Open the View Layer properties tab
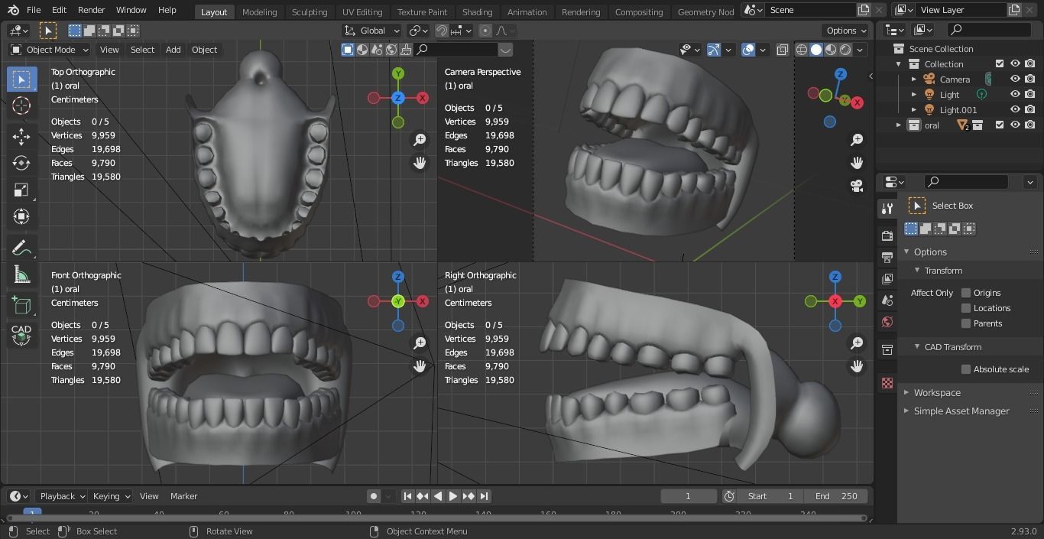This screenshot has height=539, width=1044. click(887, 278)
